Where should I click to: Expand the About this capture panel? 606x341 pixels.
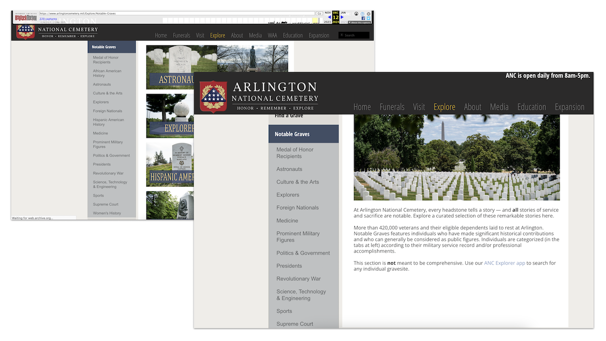(x=361, y=22)
